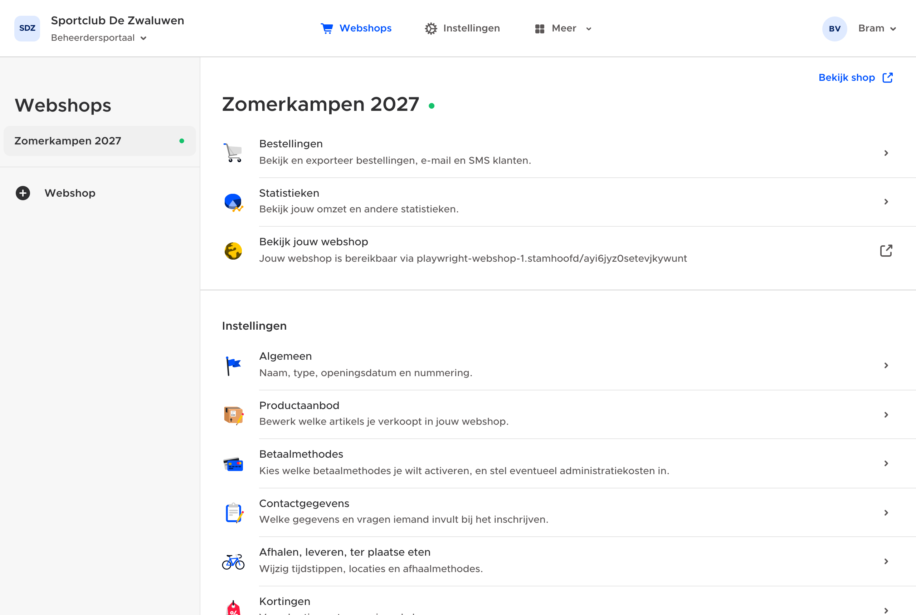The image size is (916, 615).
Task: Click the Webshops cart icon in navigation
Action: [x=327, y=28]
